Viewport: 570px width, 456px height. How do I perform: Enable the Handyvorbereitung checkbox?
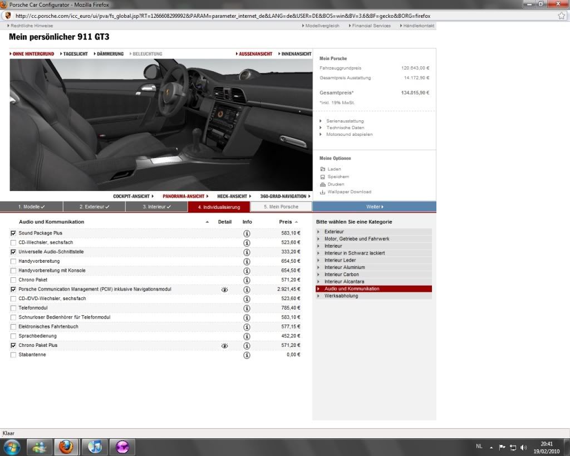pyautogui.click(x=13, y=262)
